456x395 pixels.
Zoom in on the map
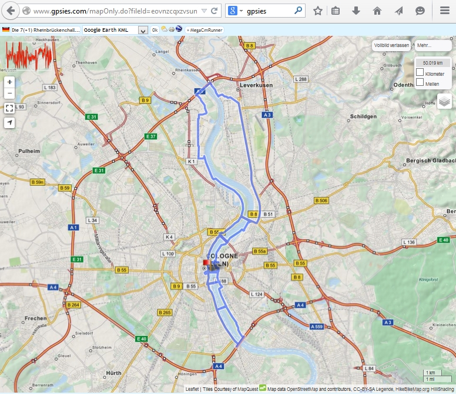click(x=9, y=82)
